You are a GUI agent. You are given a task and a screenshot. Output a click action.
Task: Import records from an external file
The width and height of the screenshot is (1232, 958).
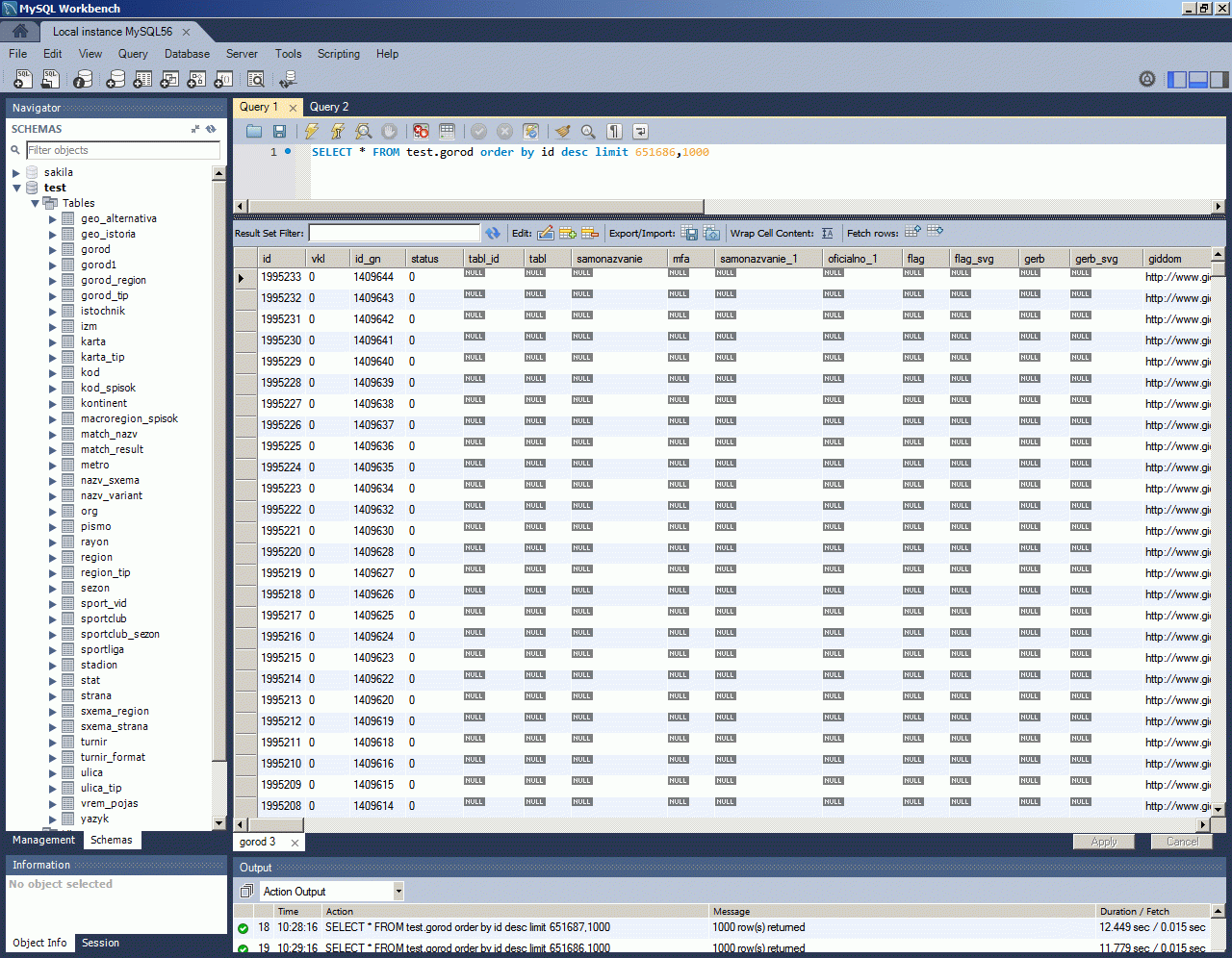[711, 233]
